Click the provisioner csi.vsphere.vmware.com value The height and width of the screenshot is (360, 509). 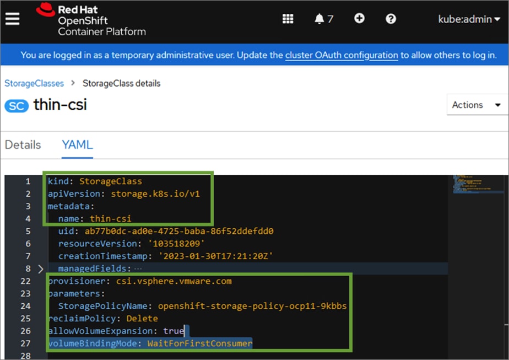click(174, 281)
